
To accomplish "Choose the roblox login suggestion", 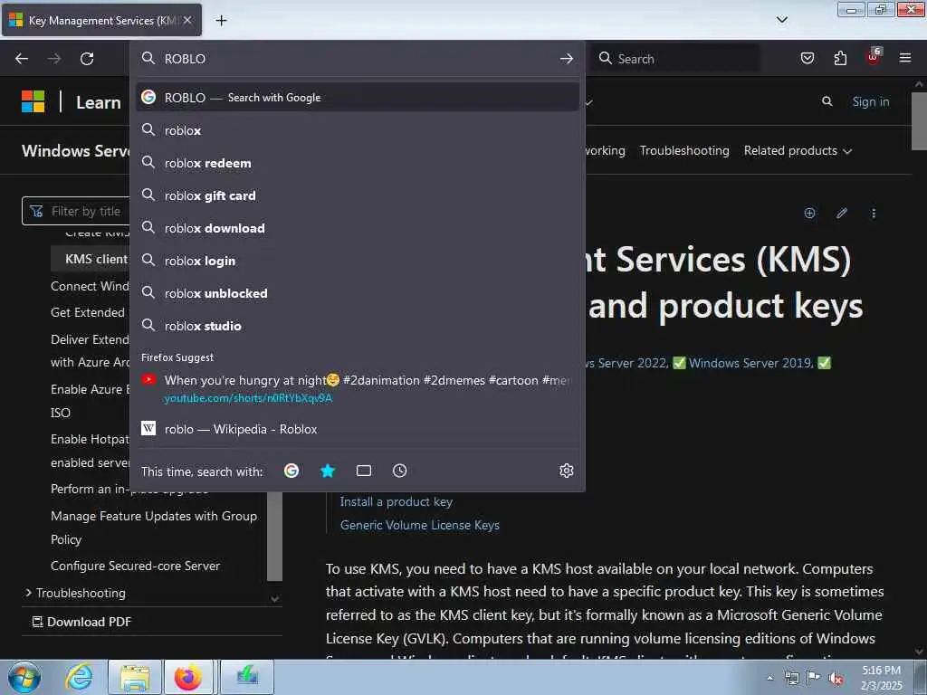I will click(357, 261).
